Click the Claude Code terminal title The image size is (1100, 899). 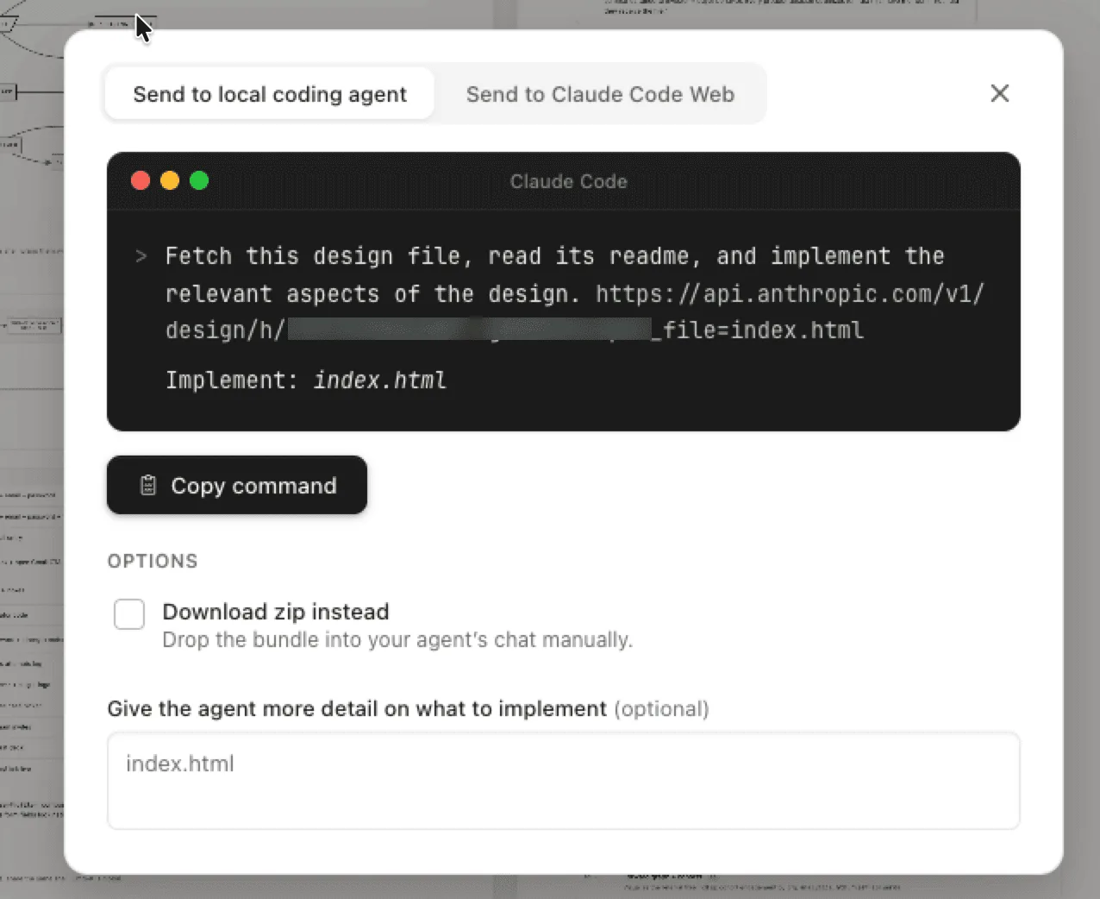569,181
